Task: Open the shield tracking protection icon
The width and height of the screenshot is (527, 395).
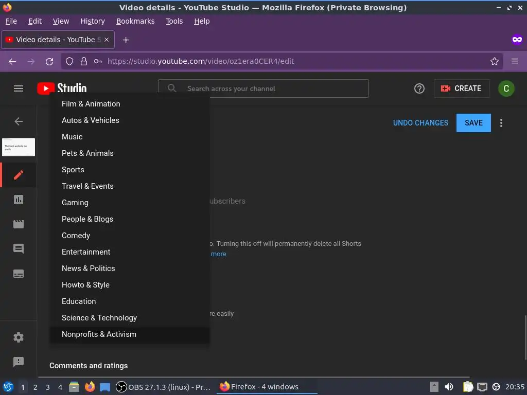Action: click(x=69, y=61)
